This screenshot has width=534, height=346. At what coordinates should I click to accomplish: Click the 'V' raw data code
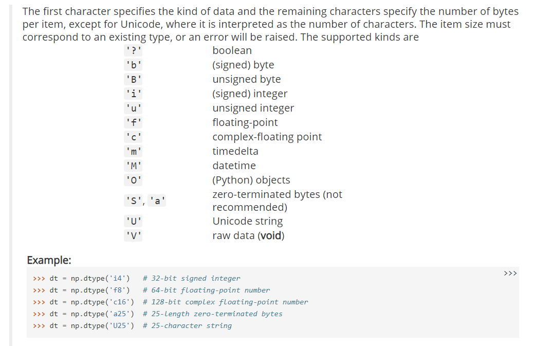[133, 235]
